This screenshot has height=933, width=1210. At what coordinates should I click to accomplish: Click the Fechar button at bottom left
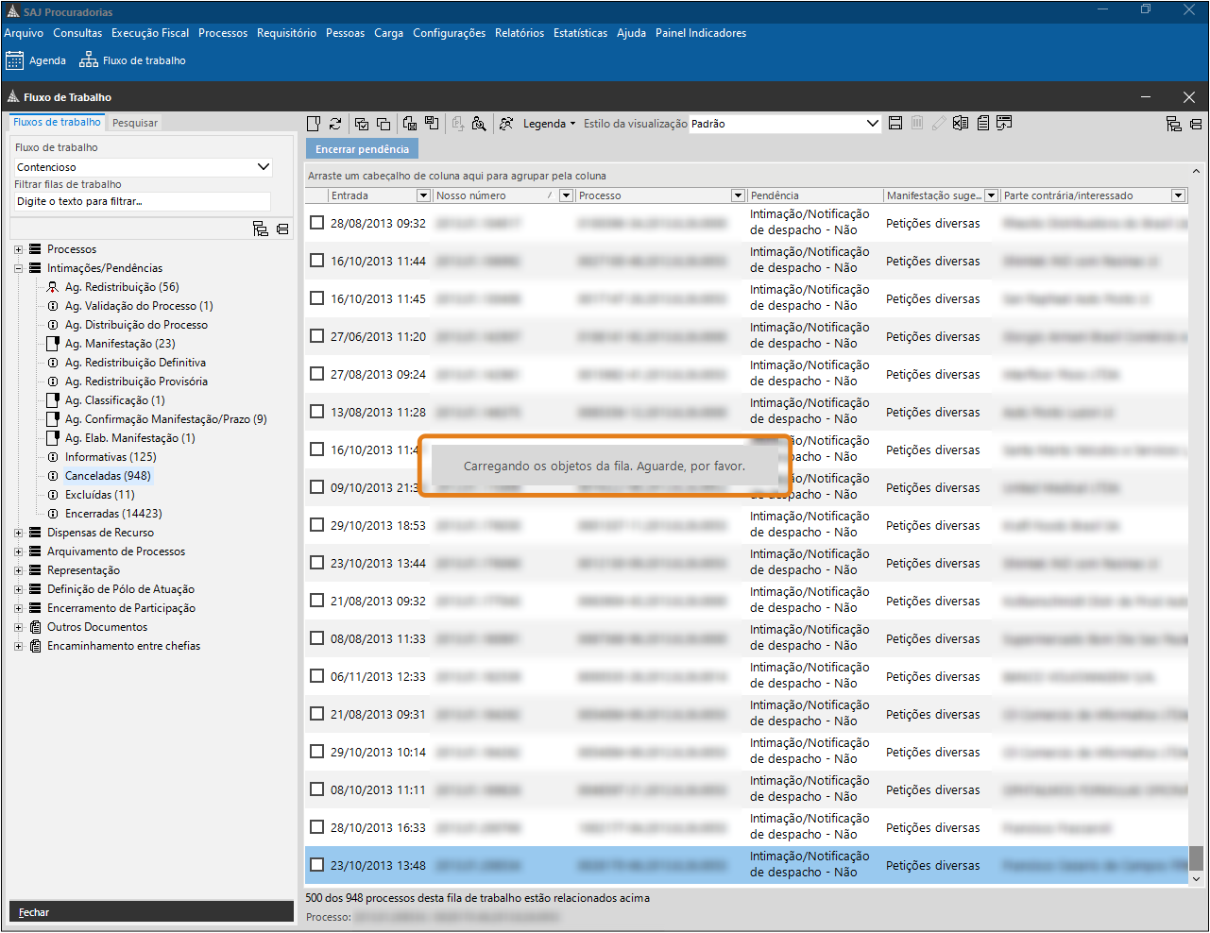pos(34,912)
